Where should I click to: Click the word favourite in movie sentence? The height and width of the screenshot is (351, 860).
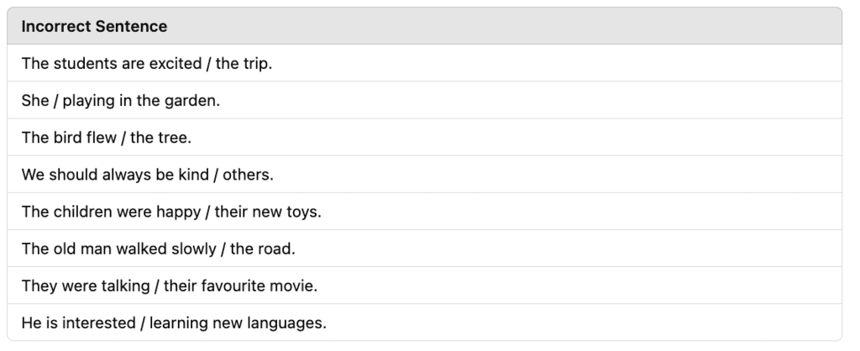[234, 286]
